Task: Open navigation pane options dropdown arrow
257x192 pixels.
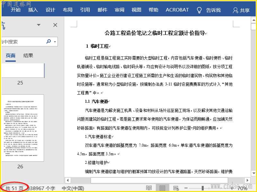Action: (x=39, y=25)
